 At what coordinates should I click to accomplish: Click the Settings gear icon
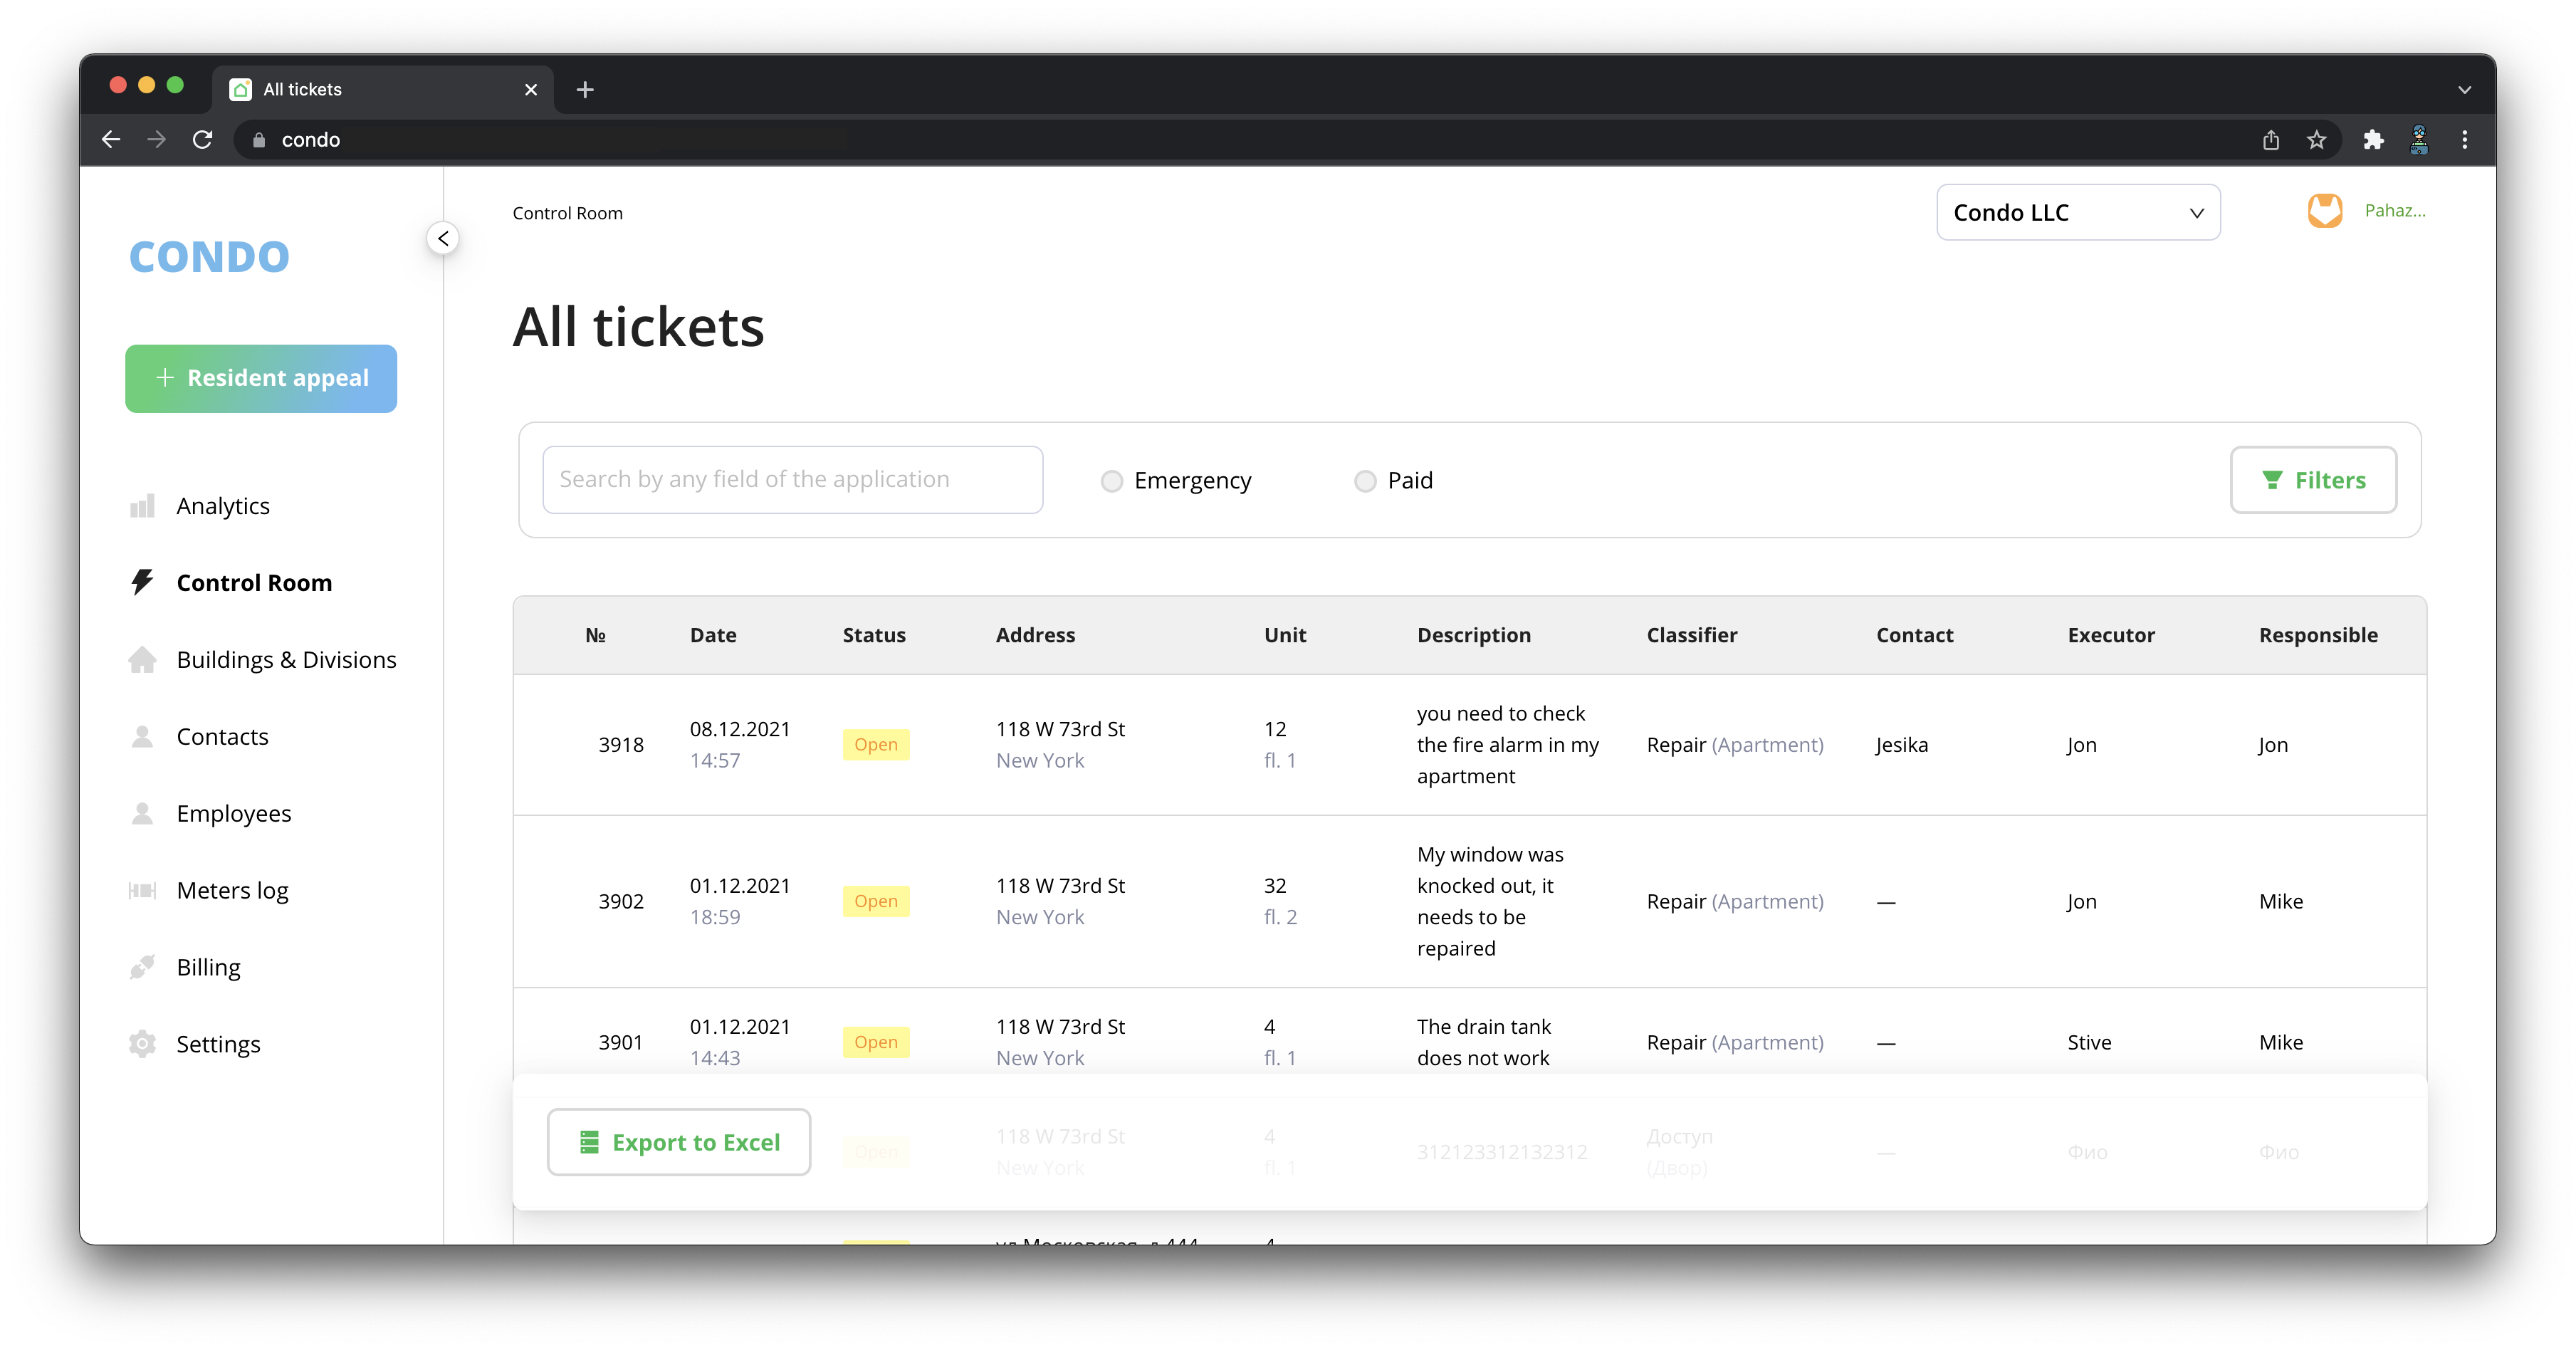142,1044
